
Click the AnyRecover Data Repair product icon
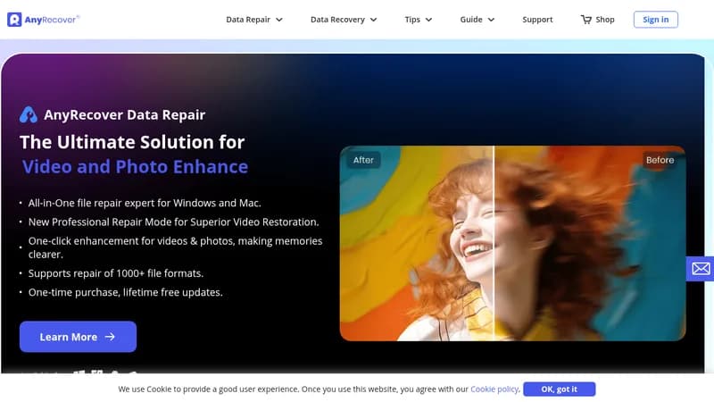tap(29, 115)
